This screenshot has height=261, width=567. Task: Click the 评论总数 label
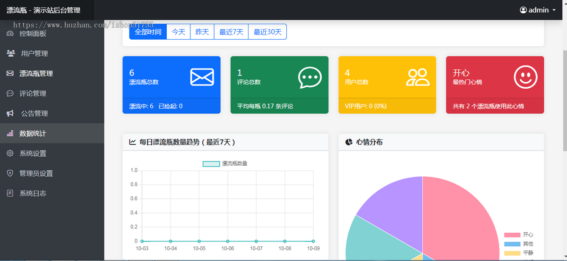[249, 82]
